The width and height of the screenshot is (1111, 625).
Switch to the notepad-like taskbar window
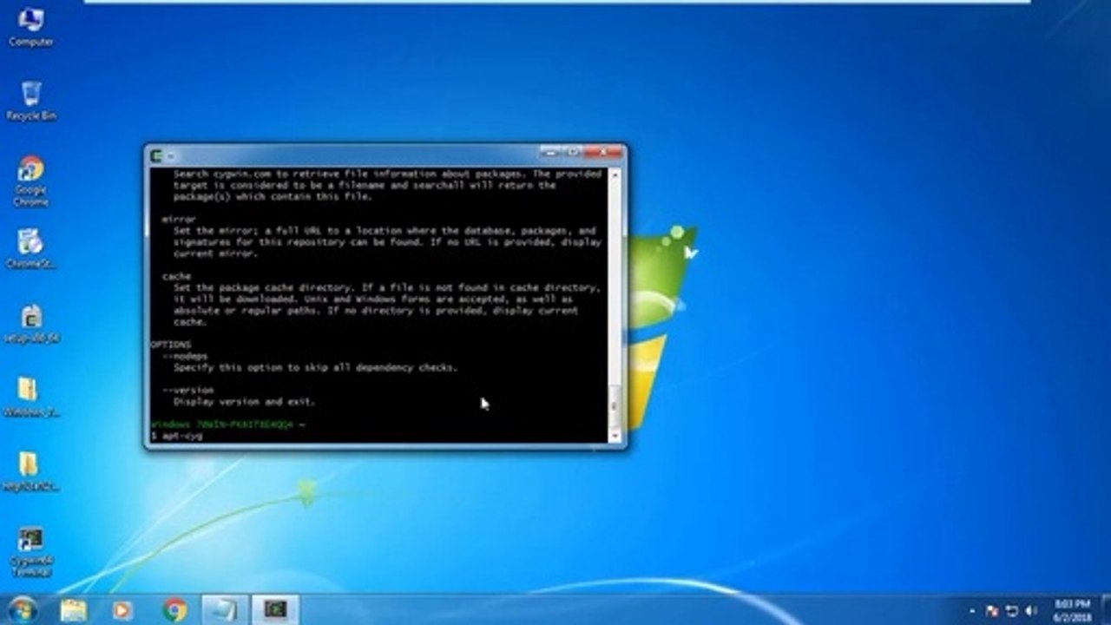225,609
